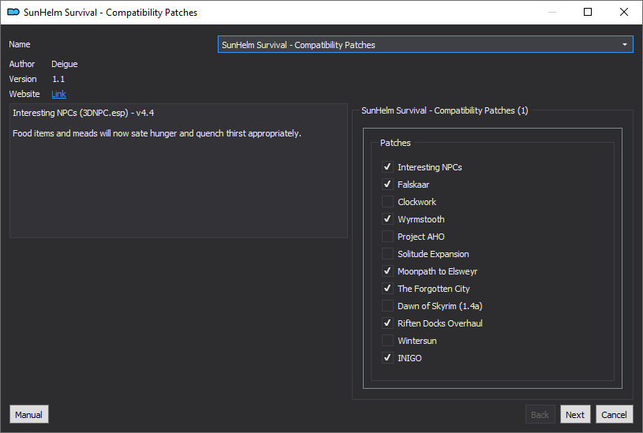Image resolution: width=643 pixels, height=433 pixels.
Task: Uncheck the Falskaar patch checkbox
Action: coord(387,184)
